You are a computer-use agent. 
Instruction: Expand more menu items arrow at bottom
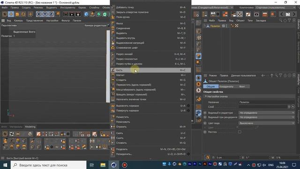point(150,159)
